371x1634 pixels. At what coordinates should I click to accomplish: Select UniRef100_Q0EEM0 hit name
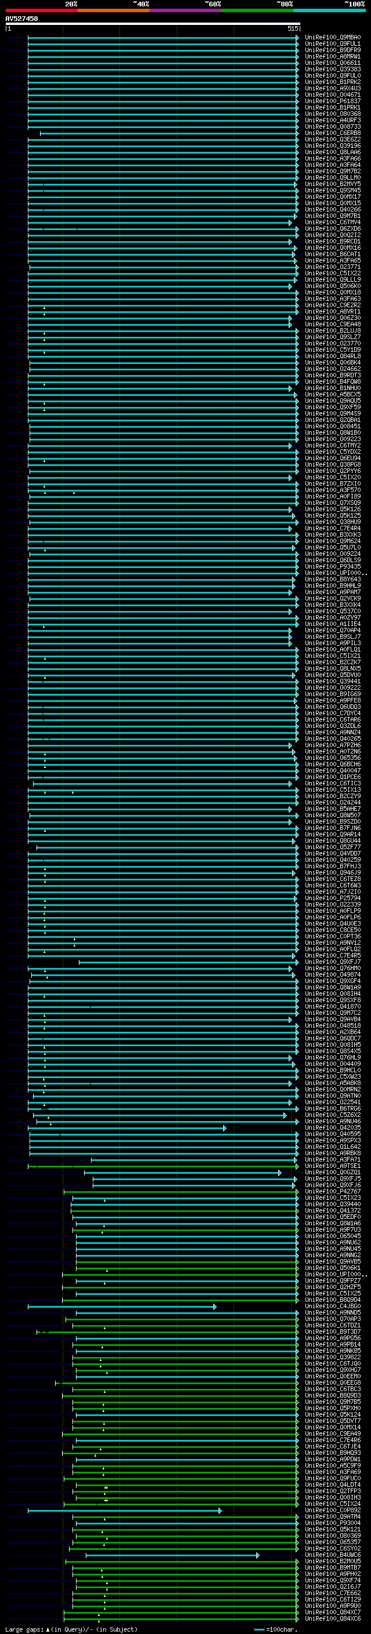(x=333, y=1377)
